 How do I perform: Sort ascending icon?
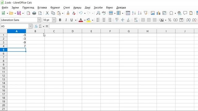(134, 13)
